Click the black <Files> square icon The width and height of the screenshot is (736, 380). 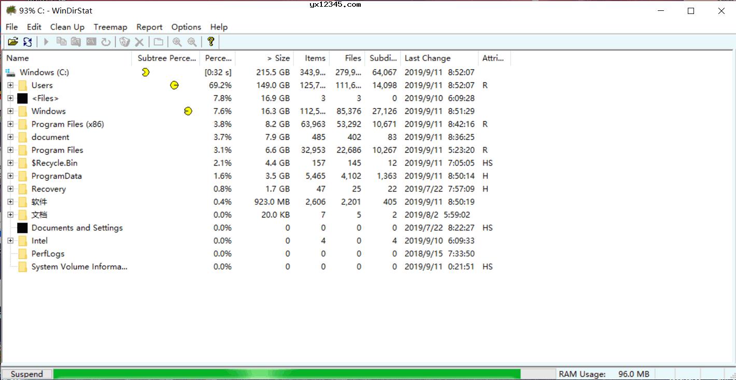click(x=22, y=98)
